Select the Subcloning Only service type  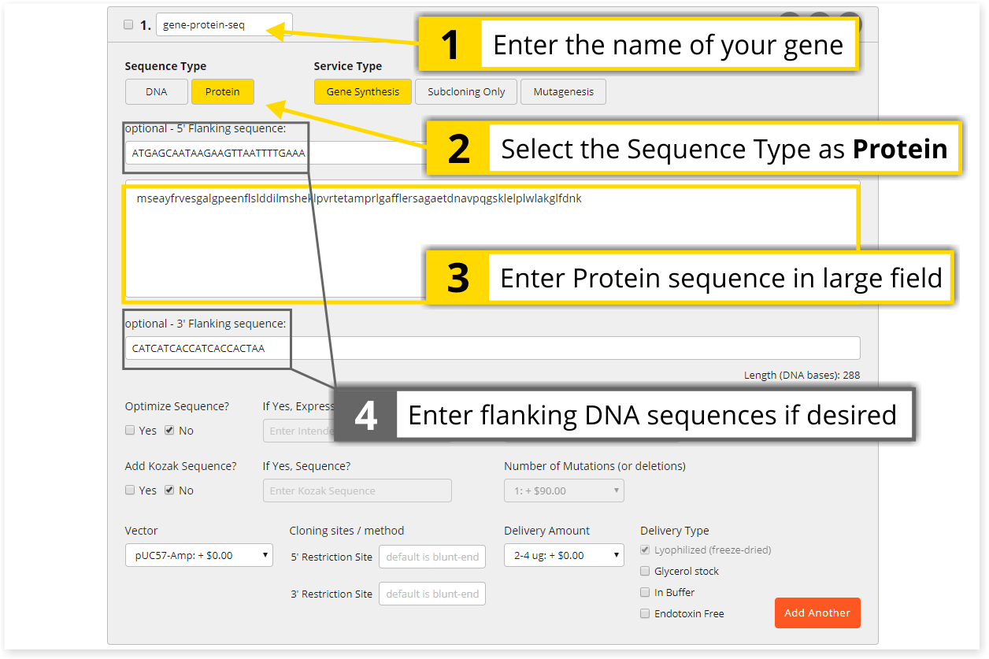tap(466, 92)
